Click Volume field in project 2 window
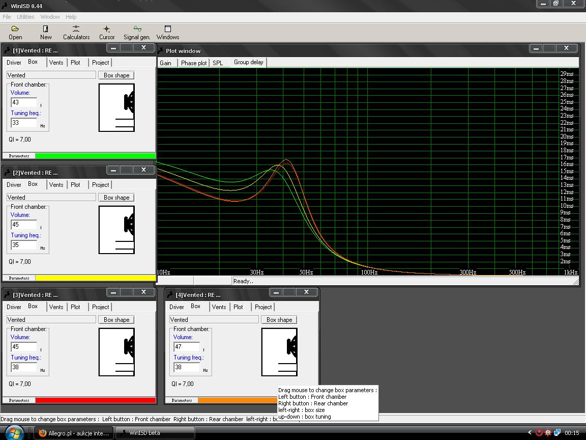Image resolution: width=586 pixels, height=440 pixels. point(24,225)
